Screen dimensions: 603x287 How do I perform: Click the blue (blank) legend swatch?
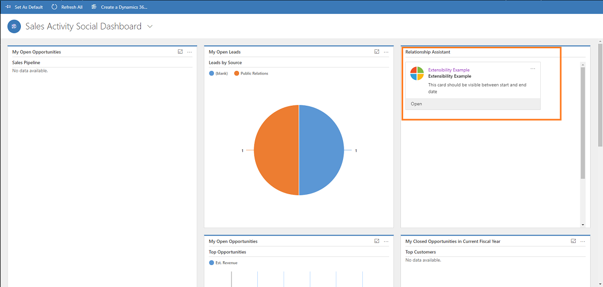tap(212, 73)
